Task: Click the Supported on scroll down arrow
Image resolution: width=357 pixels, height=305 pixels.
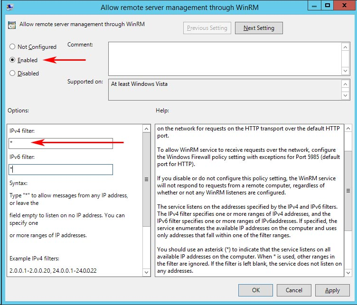Action: 346,95
